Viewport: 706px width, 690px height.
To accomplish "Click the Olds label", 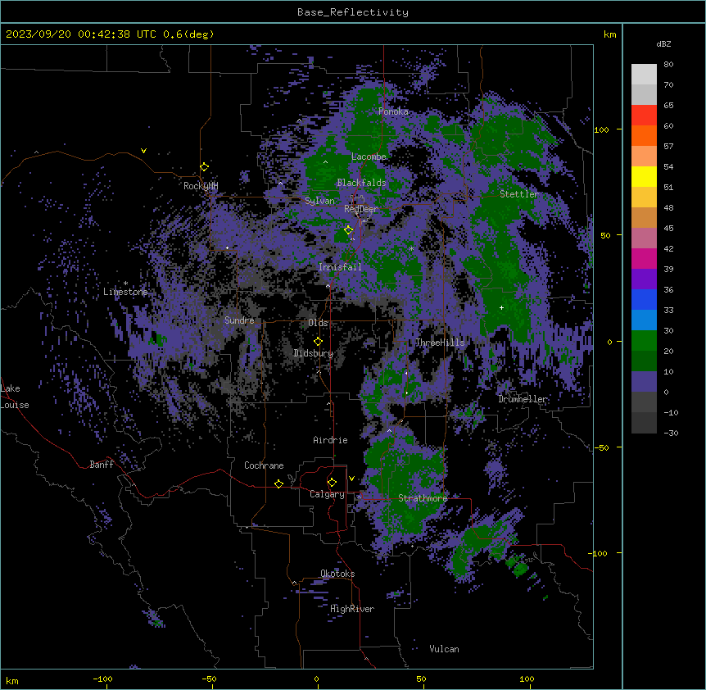I will point(318,323).
